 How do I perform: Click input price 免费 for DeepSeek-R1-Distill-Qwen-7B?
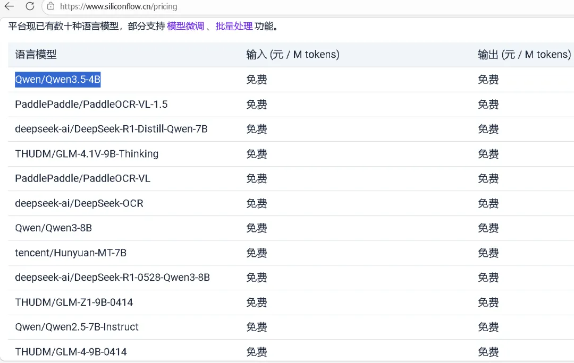point(257,129)
